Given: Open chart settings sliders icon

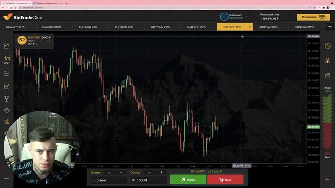Looking at the screenshot, I should point(7,74).
